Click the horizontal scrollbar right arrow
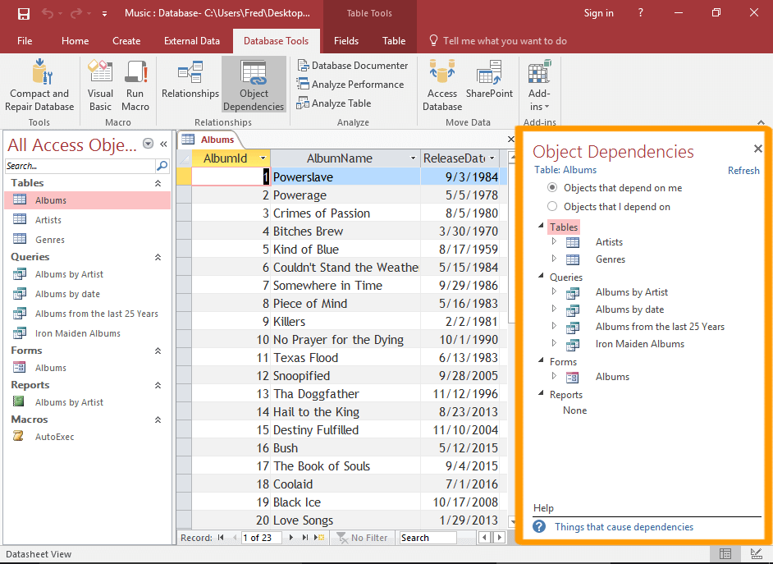Screen dimensions: 773x564 [499, 538]
